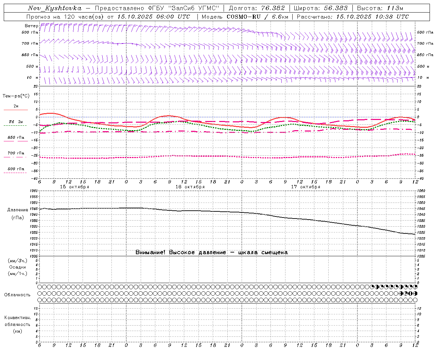Click the 700 гПа entry in temperature legend
Image resolution: width=435 pixels, height=348 pixels.
tap(16, 153)
